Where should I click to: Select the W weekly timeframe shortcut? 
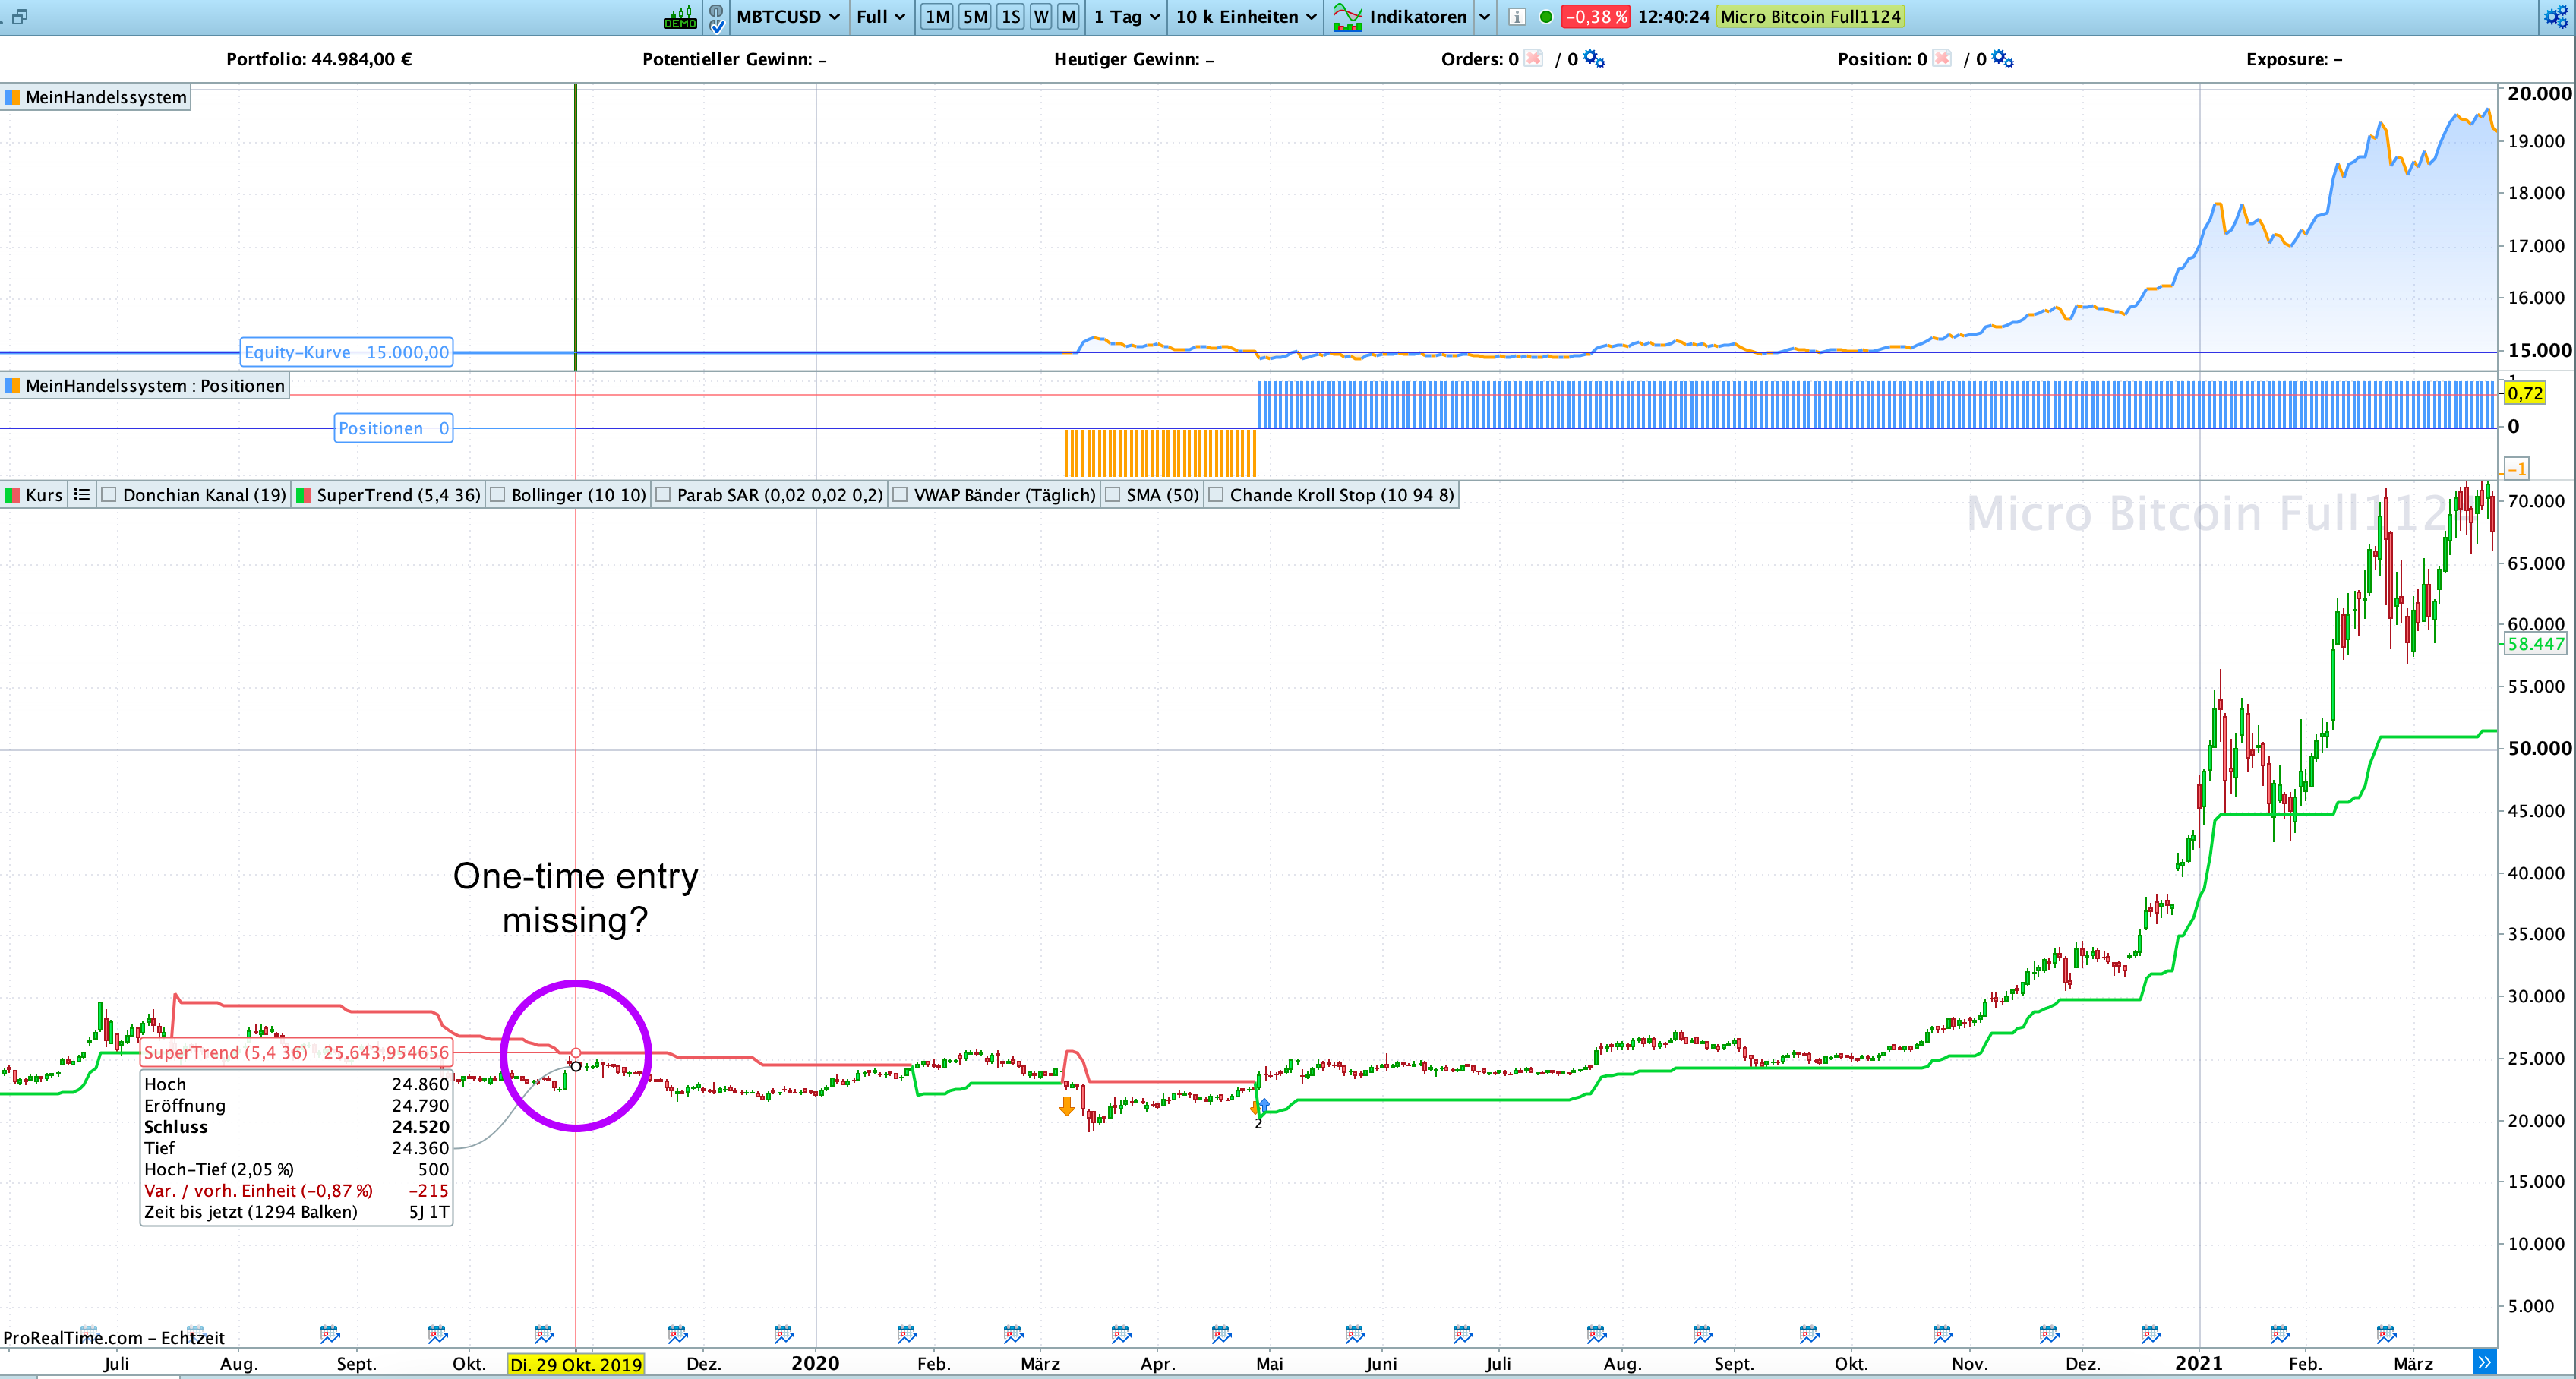[1041, 17]
